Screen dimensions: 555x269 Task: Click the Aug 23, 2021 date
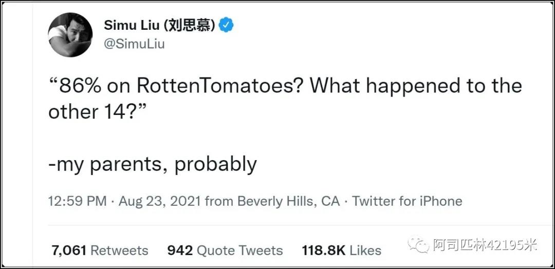[159, 201]
